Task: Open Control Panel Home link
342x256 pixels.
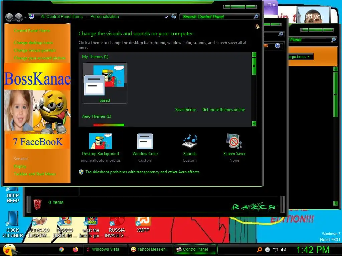Action: pos(32,31)
